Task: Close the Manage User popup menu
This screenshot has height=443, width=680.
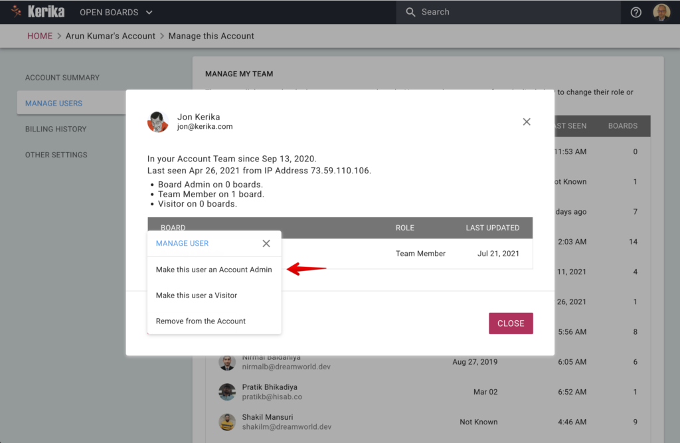Action: tap(266, 243)
